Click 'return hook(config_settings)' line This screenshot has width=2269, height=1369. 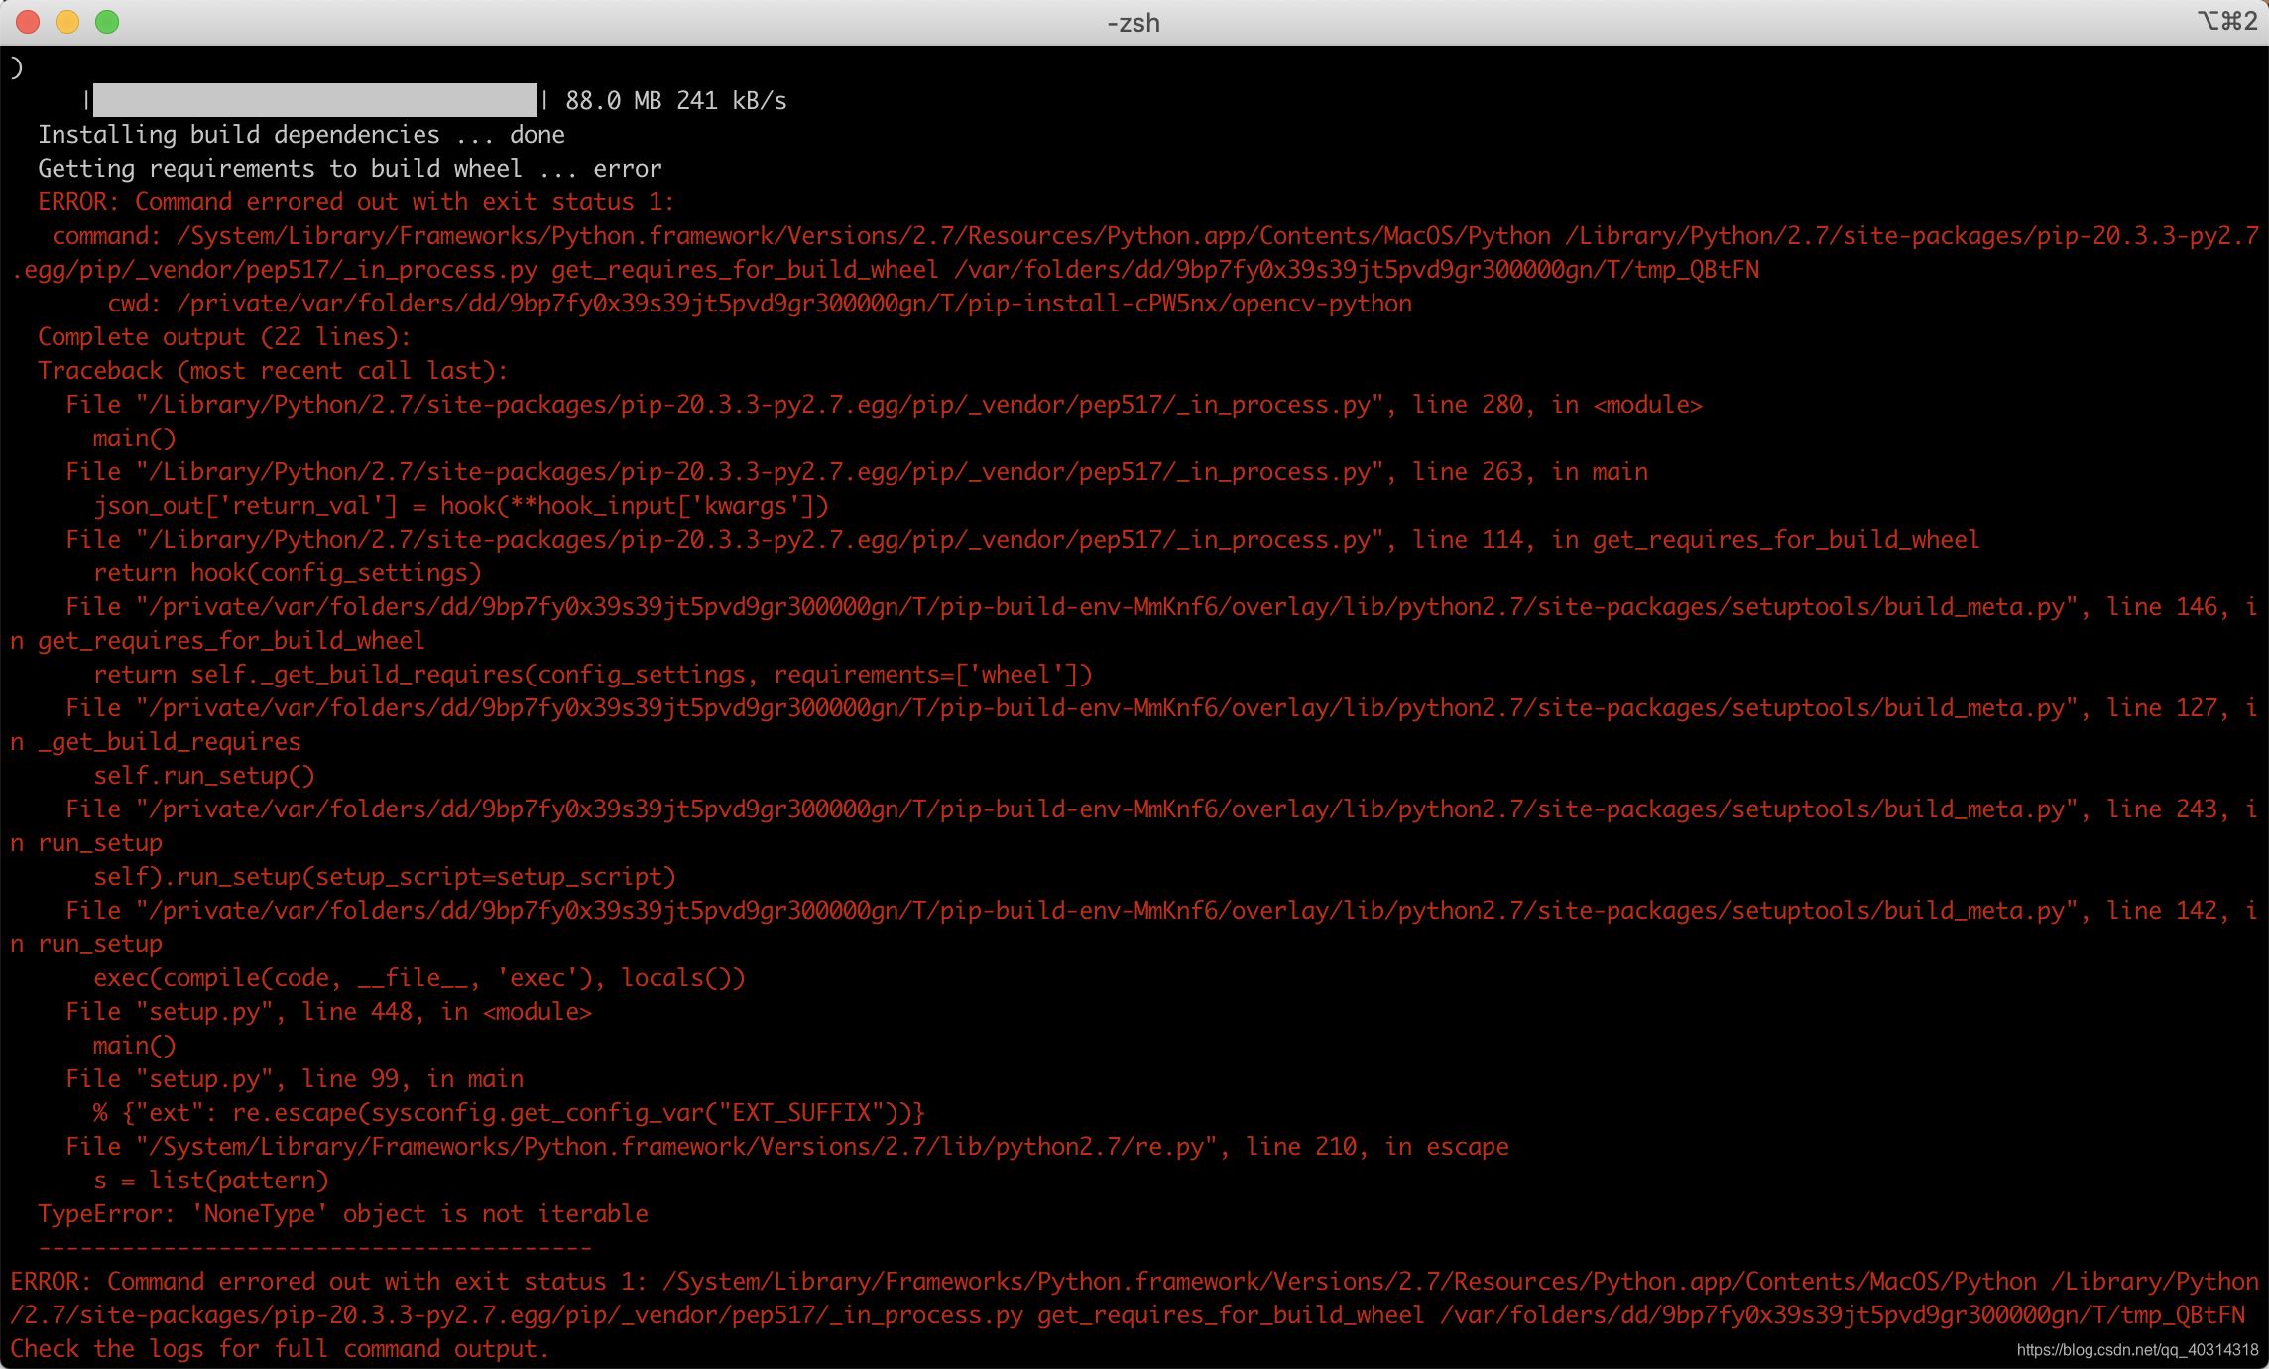[x=288, y=573]
